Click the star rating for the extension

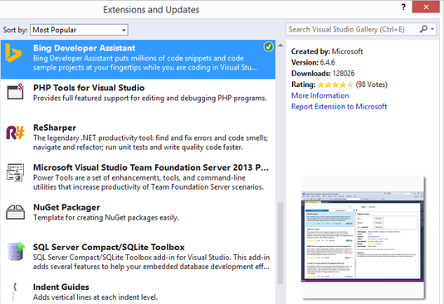[335, 84]
